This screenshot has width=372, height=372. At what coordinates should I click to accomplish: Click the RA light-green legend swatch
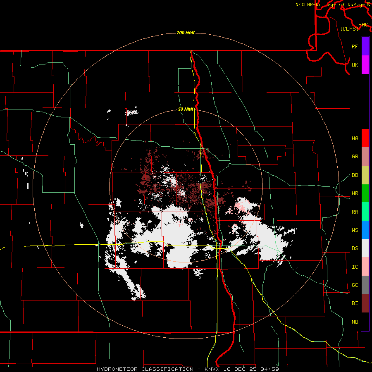click(x=365, y=212)
